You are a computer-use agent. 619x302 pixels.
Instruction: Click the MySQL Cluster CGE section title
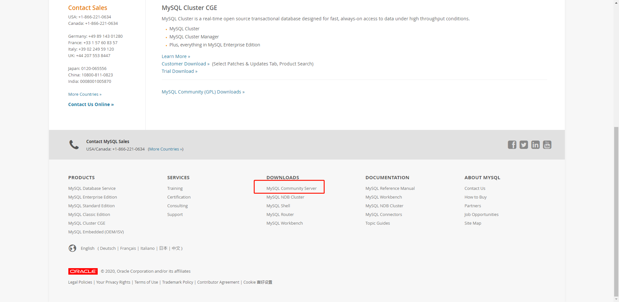pos(190,8)
